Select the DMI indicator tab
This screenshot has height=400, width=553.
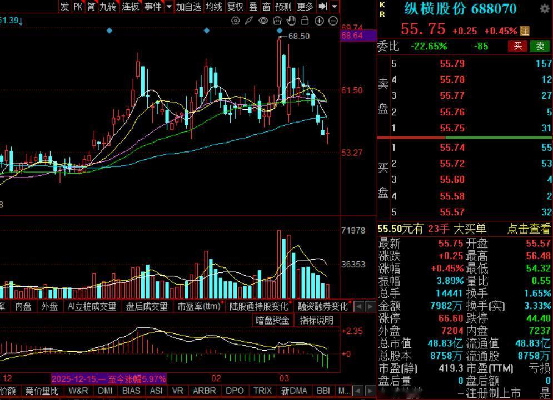point(105,391)
